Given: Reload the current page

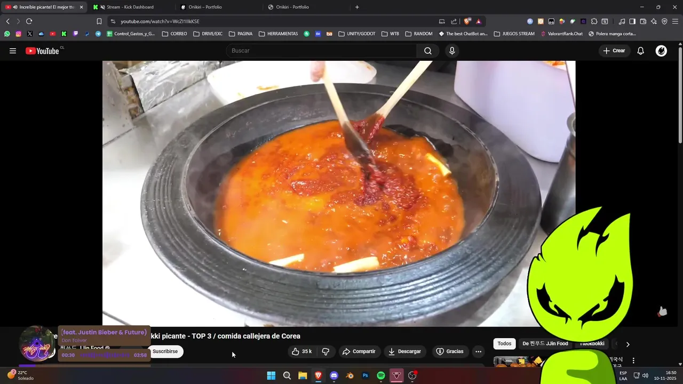Looking at the screenshot, I should pyautogui.click(x=29, y=21).
